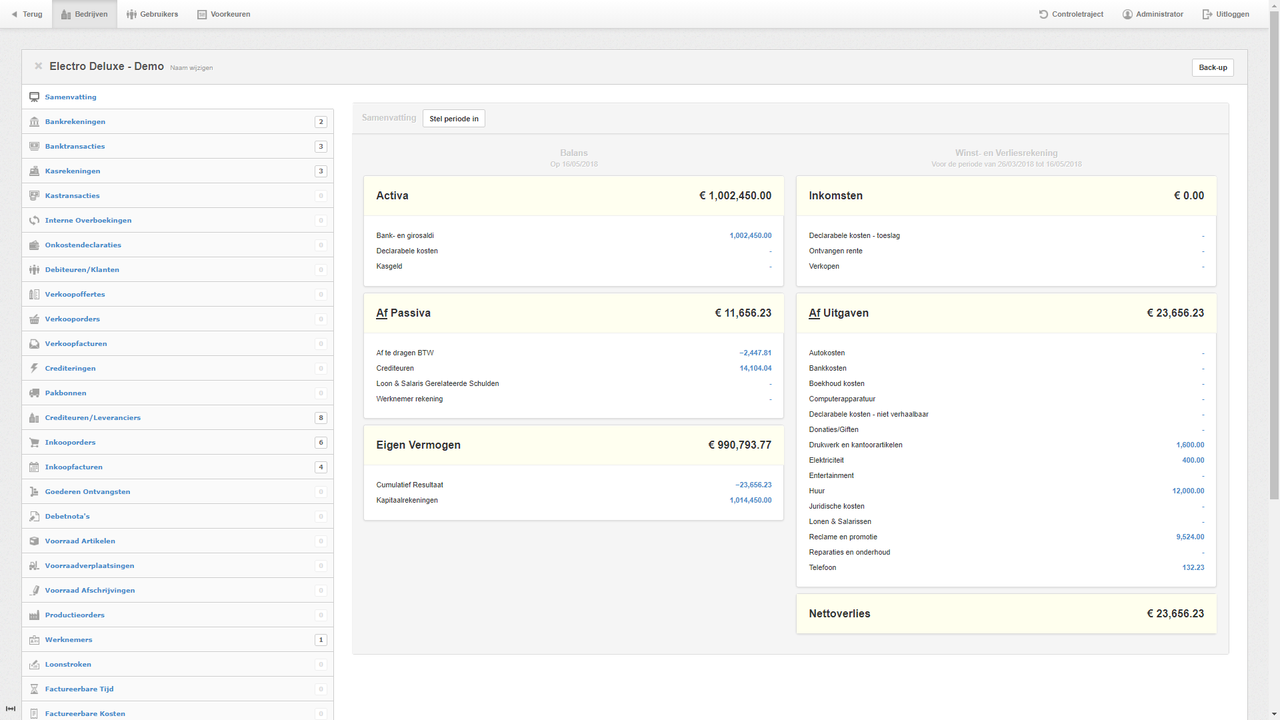
Task: Click the Verkoopoffertes icon
Action: 34,295
